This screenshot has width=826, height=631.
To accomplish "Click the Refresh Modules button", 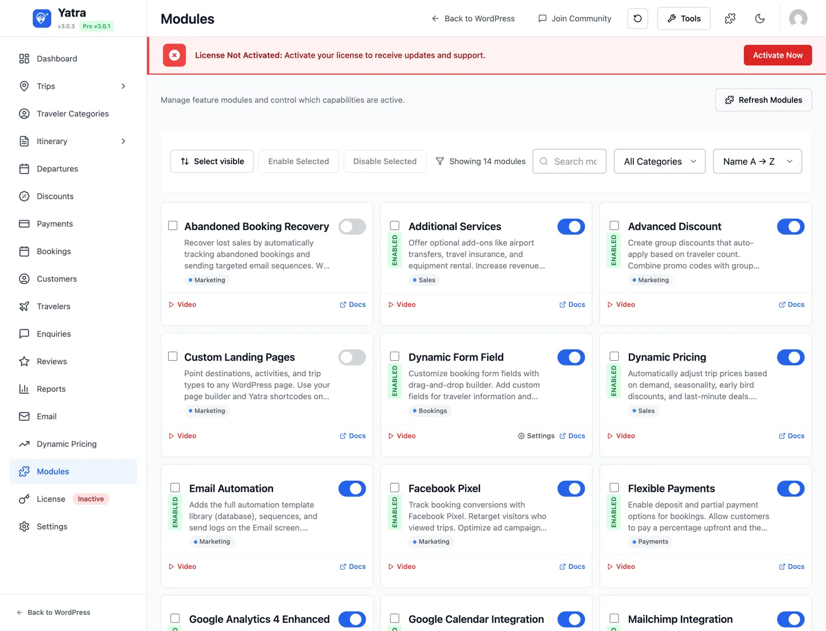I will click(763, 100).
